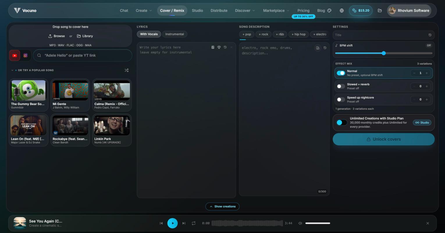Image resolution: width=445 pixels, height=233 pixels.
Task: Expand the Discover dropdown menu
Action: (x=245, y=10)
